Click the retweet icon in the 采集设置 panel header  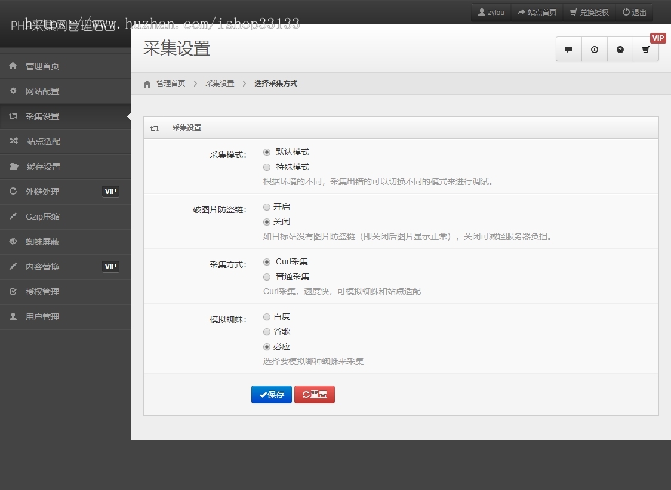pyautogui.click(x=155, y=128)
